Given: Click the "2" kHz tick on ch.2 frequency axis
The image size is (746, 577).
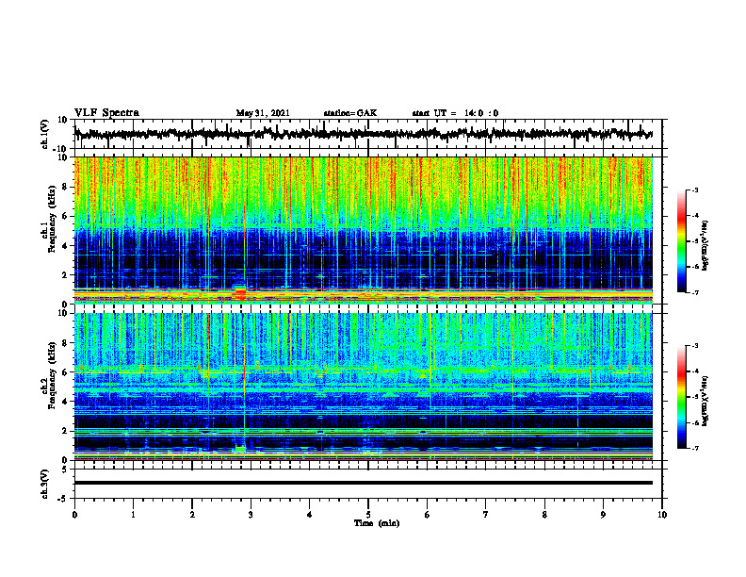Looking at the screenshot, I should (66, 431).
